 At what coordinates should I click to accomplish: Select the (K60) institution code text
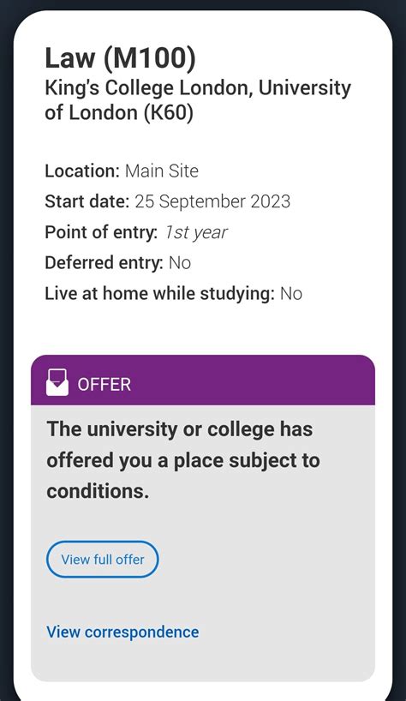(x=169, y=112)
